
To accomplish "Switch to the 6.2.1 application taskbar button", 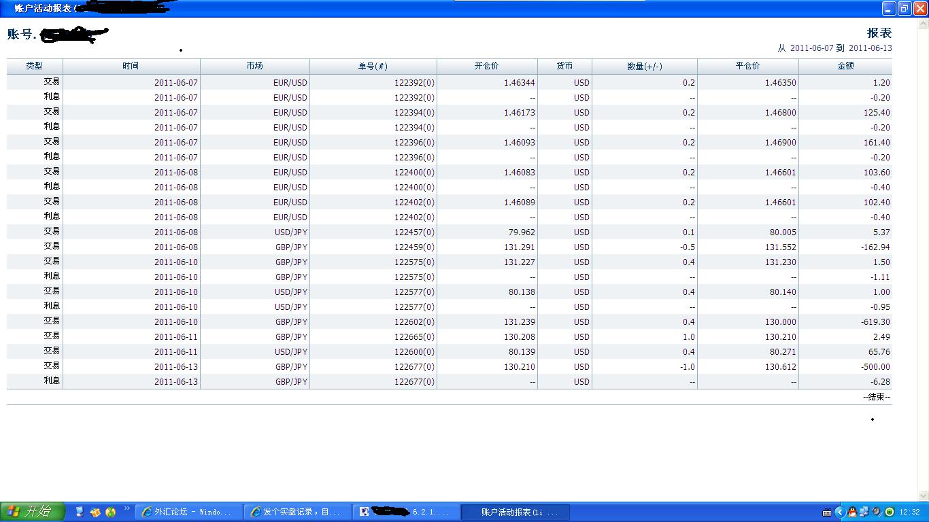I will (x=407, y=512).
